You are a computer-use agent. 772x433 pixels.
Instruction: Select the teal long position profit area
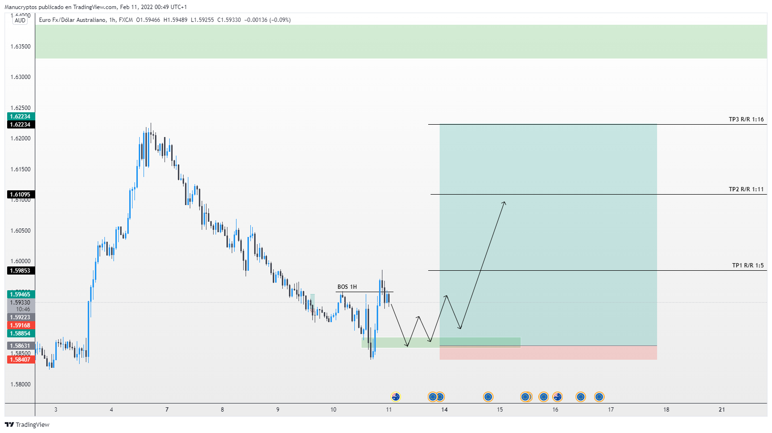548,235
